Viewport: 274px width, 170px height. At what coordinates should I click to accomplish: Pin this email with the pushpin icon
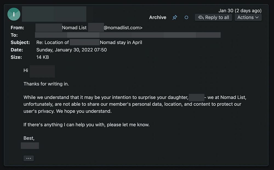click(175, 17)
